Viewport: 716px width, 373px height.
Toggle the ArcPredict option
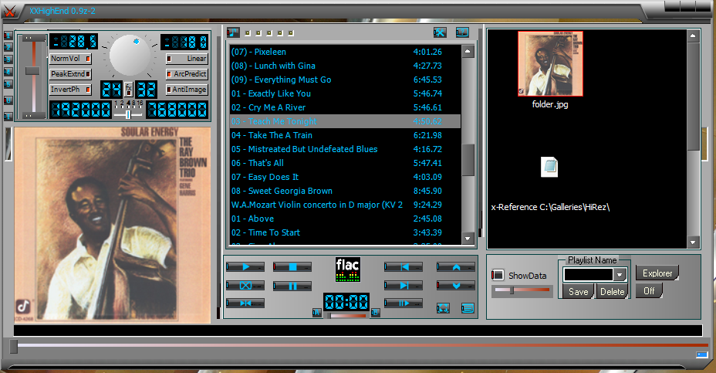coord(186,74)
